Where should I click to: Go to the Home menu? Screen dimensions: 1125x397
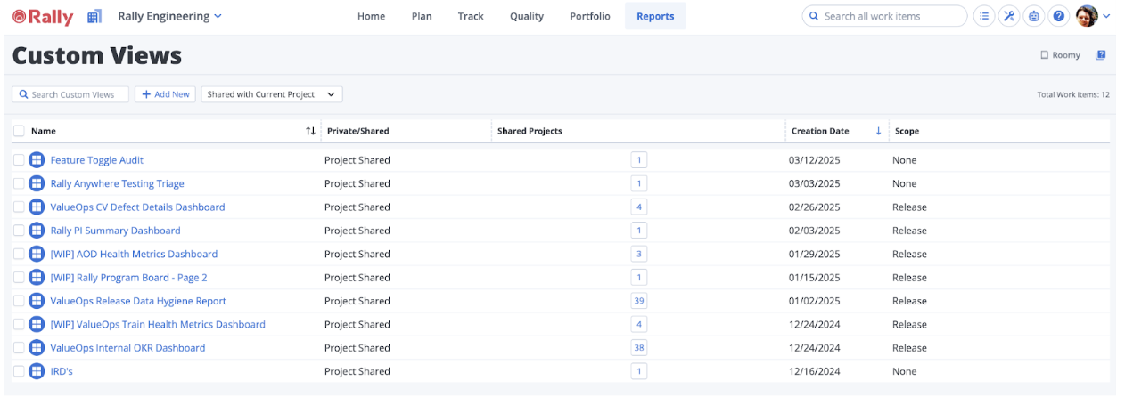(371, 16)
